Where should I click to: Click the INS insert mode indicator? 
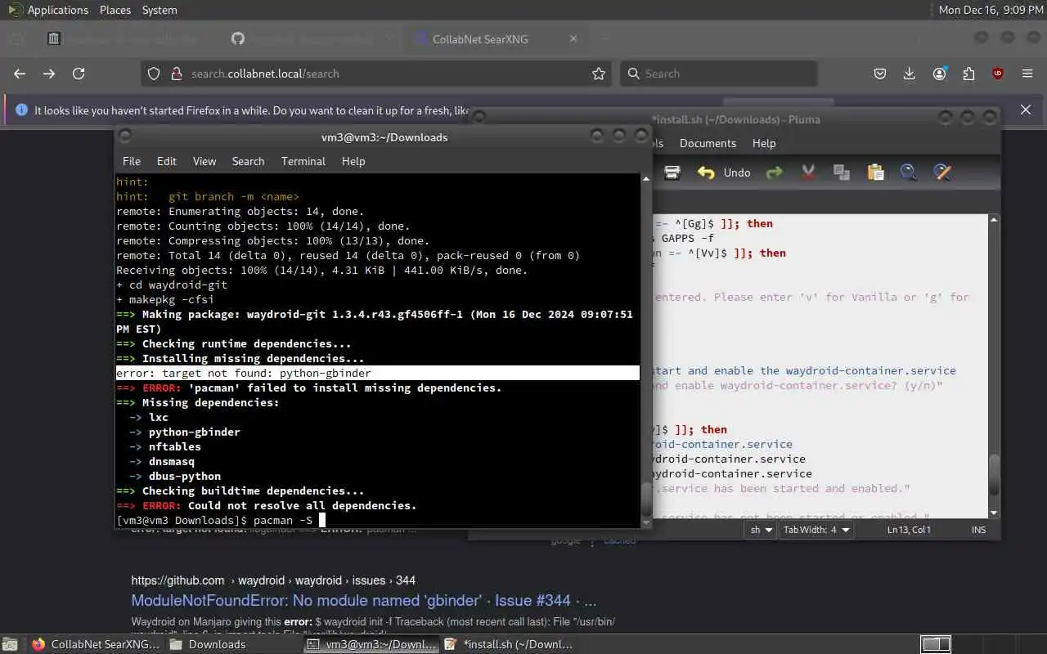tap(978, 530)
